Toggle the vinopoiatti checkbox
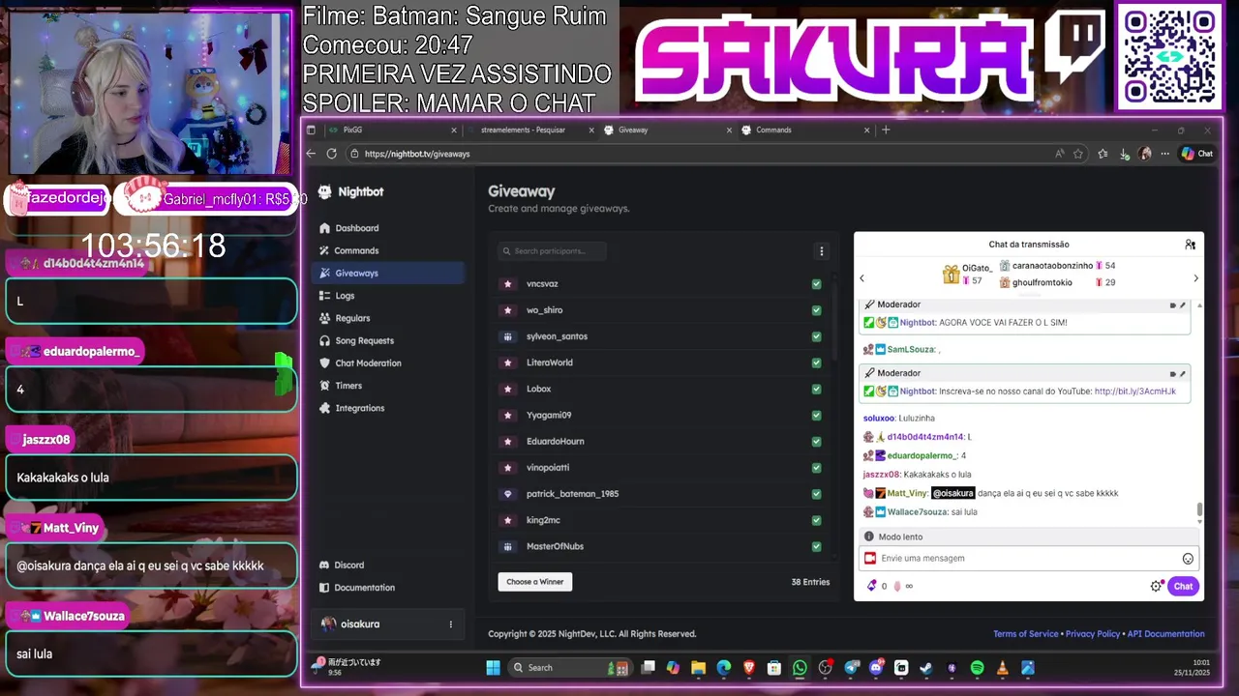 coord(816,468)
